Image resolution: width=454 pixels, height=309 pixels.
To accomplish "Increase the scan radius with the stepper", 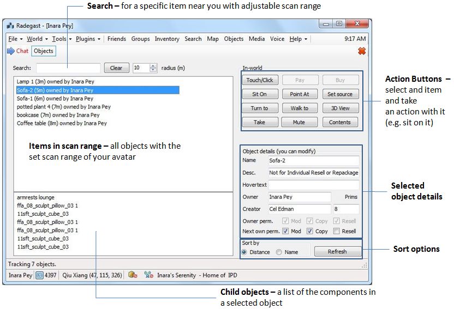I will pyautogui.click(x=153, y=66).
